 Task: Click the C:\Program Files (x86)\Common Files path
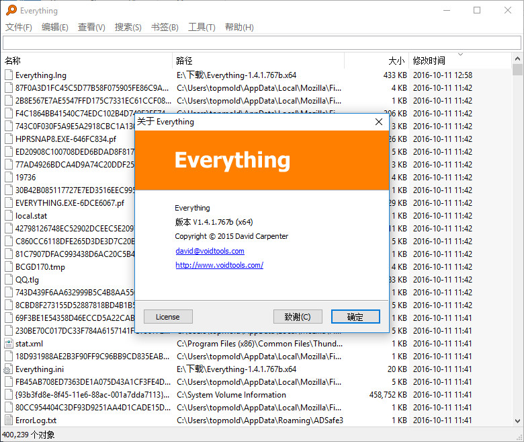pyautogui.click(x=260, y=344)
